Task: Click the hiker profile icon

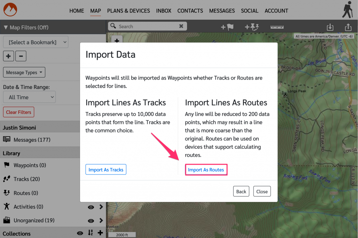Action: click(347, 10)
